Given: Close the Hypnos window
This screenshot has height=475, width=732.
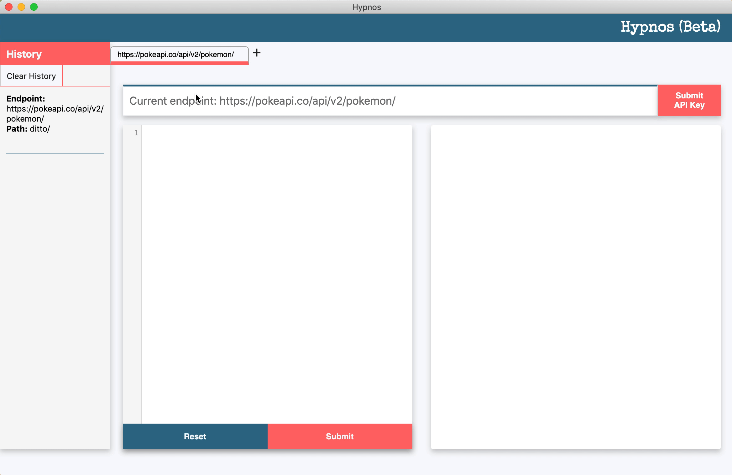Looking at the screenshot, I should tap(9, 7).
